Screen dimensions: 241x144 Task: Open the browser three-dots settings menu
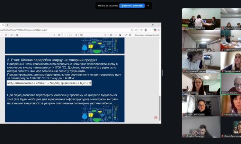(x=150, y=30)
